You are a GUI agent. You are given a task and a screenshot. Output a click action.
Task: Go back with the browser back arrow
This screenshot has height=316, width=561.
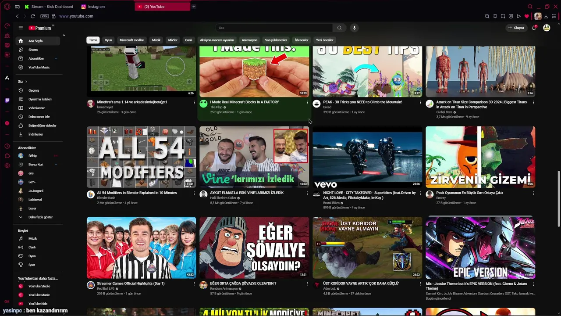coord(17,16)
